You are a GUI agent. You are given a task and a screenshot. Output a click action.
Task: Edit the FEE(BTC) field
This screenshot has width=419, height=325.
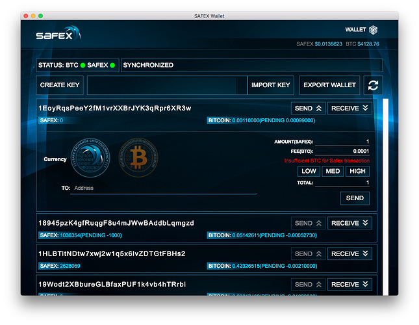[x=342, y=151]
